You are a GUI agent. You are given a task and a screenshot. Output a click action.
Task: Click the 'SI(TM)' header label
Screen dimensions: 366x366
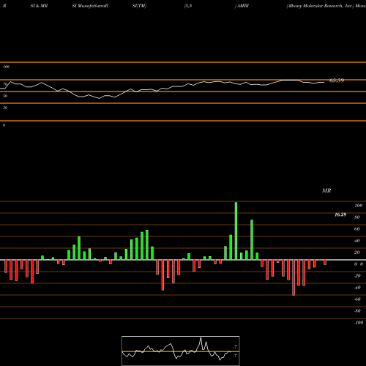coord(139,6)
